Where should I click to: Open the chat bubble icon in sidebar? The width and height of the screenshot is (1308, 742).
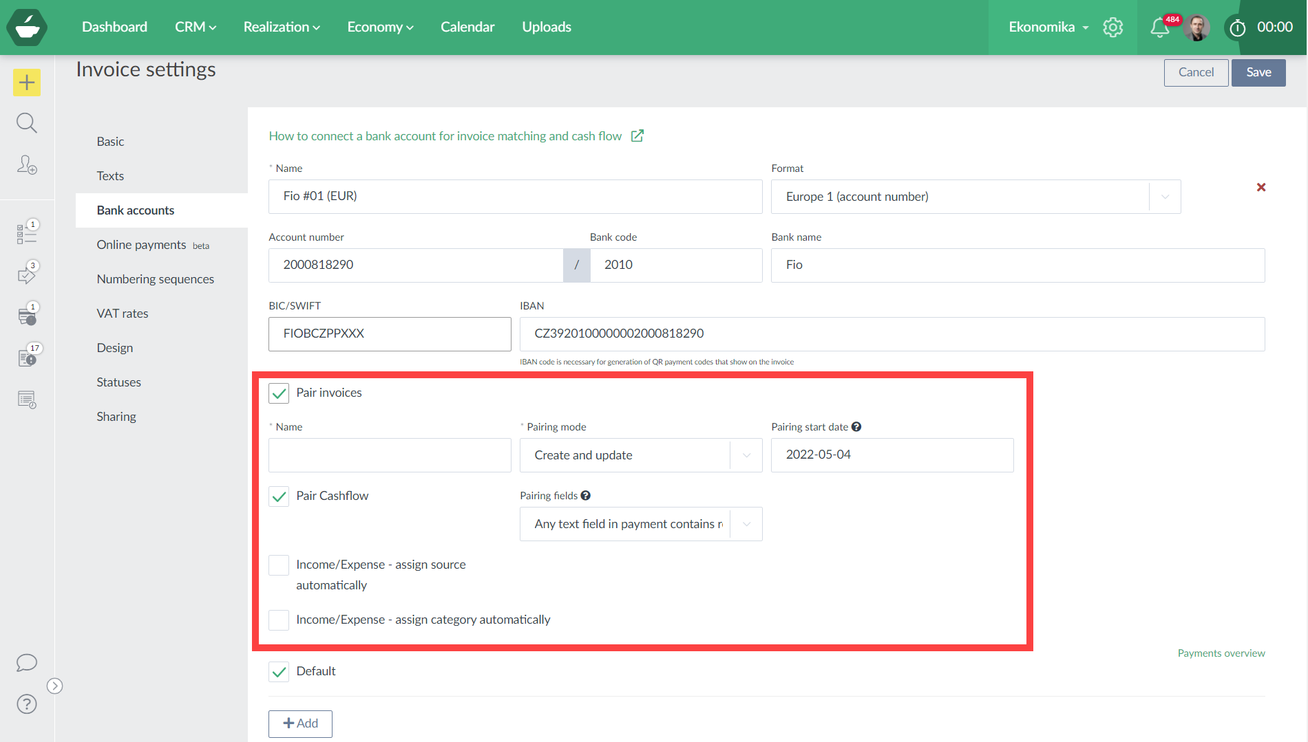point(27,662)
